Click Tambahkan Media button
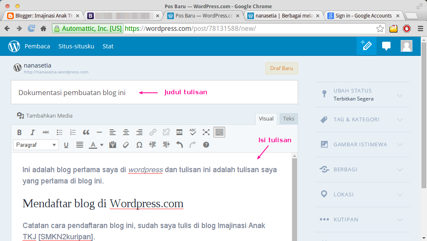 tap(45, 116)
